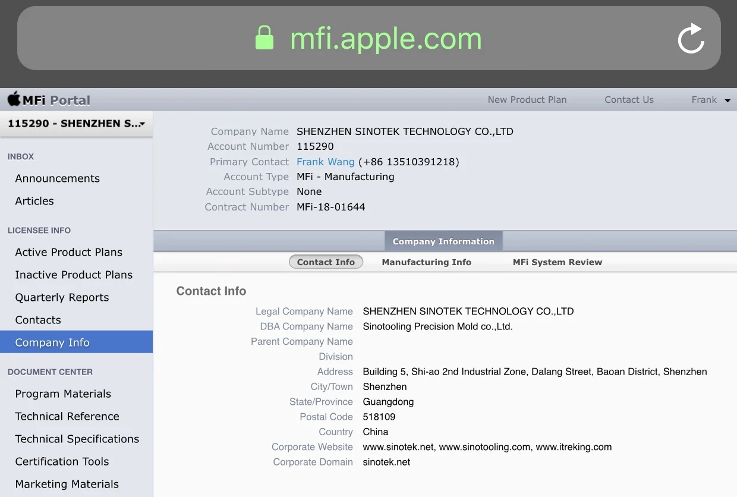The width and height of the screenshot is (737, 497).
Task: Click the reload page icon
Action: click(691, 39)
